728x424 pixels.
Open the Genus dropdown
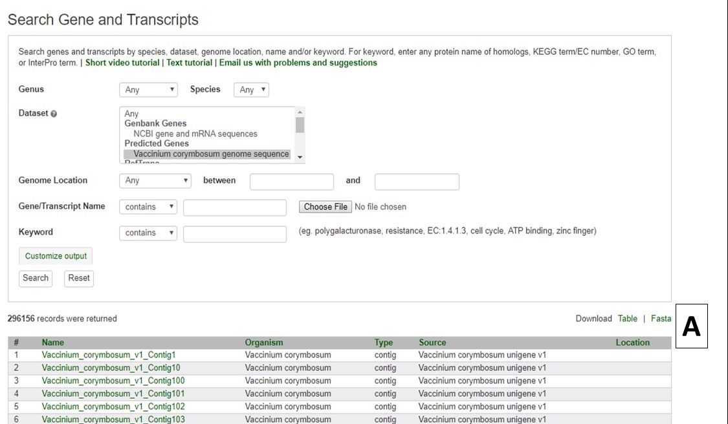click(149, 90)
